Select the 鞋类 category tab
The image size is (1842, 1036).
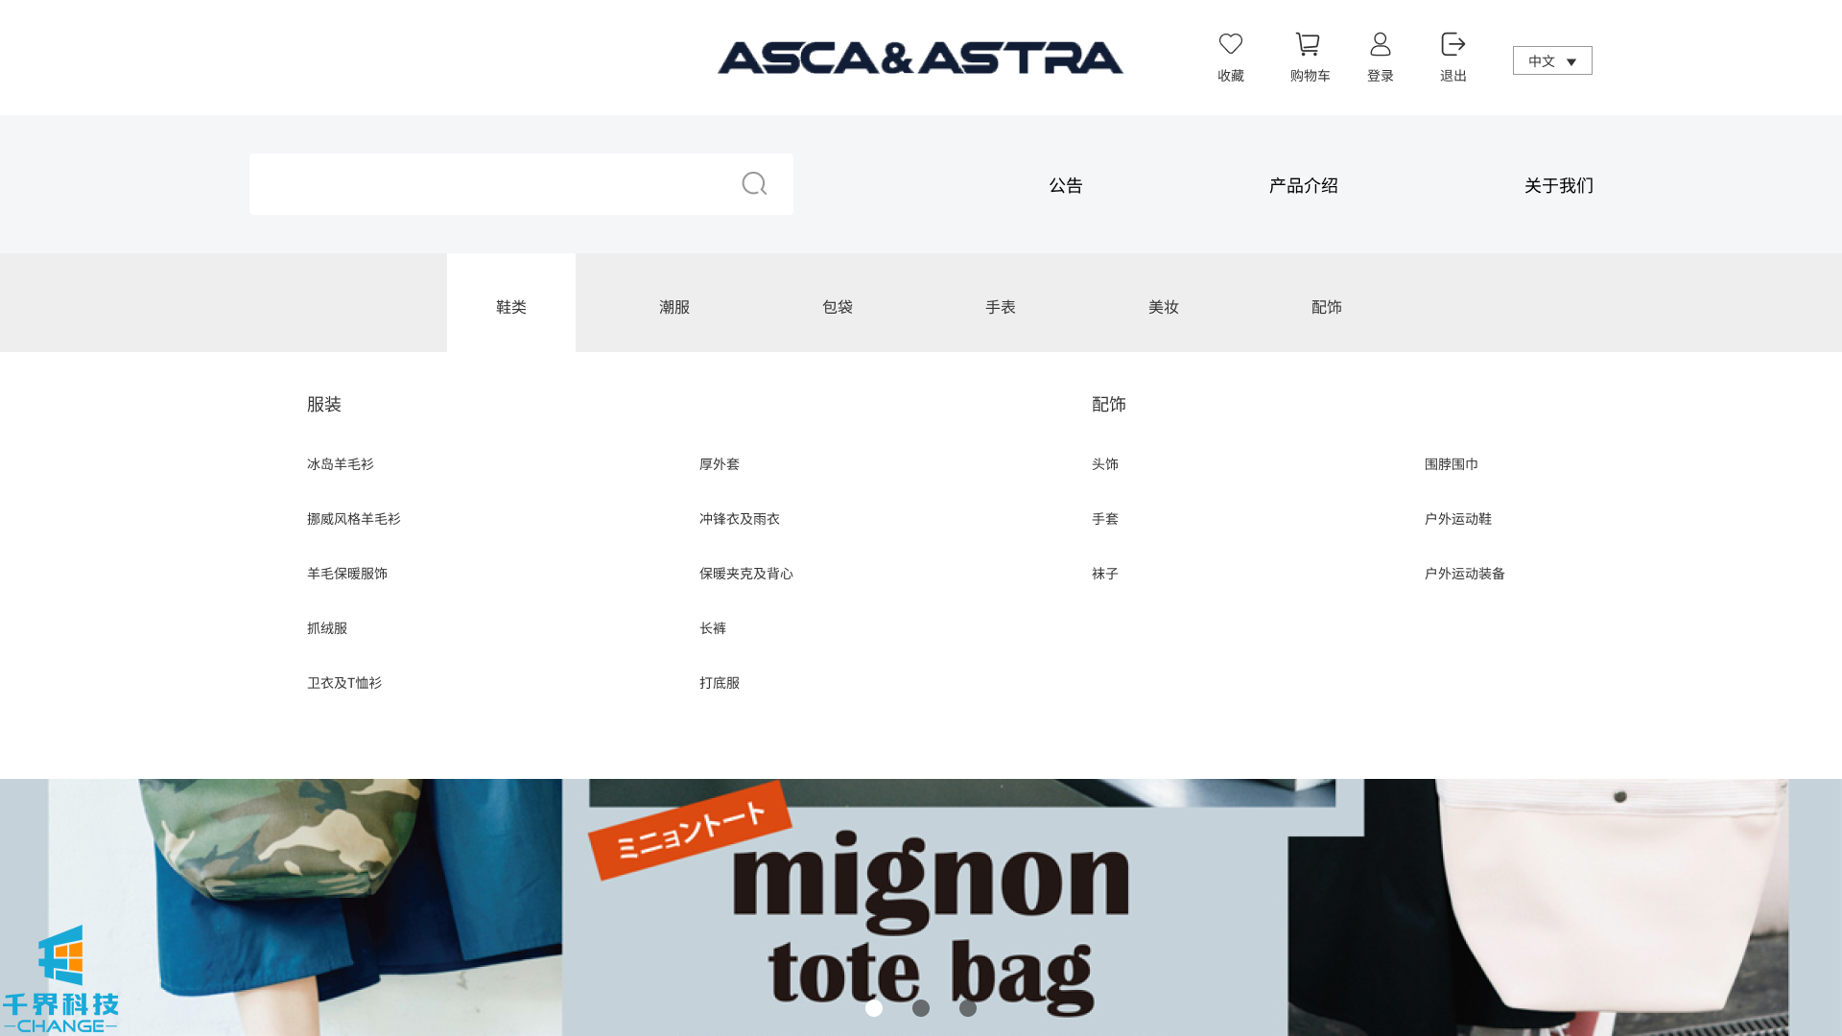510,306
